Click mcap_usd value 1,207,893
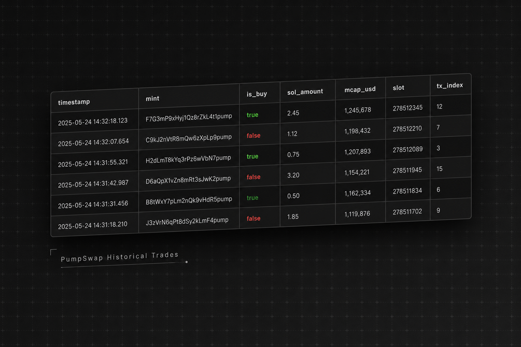521x347 pixels. [357, 152]
